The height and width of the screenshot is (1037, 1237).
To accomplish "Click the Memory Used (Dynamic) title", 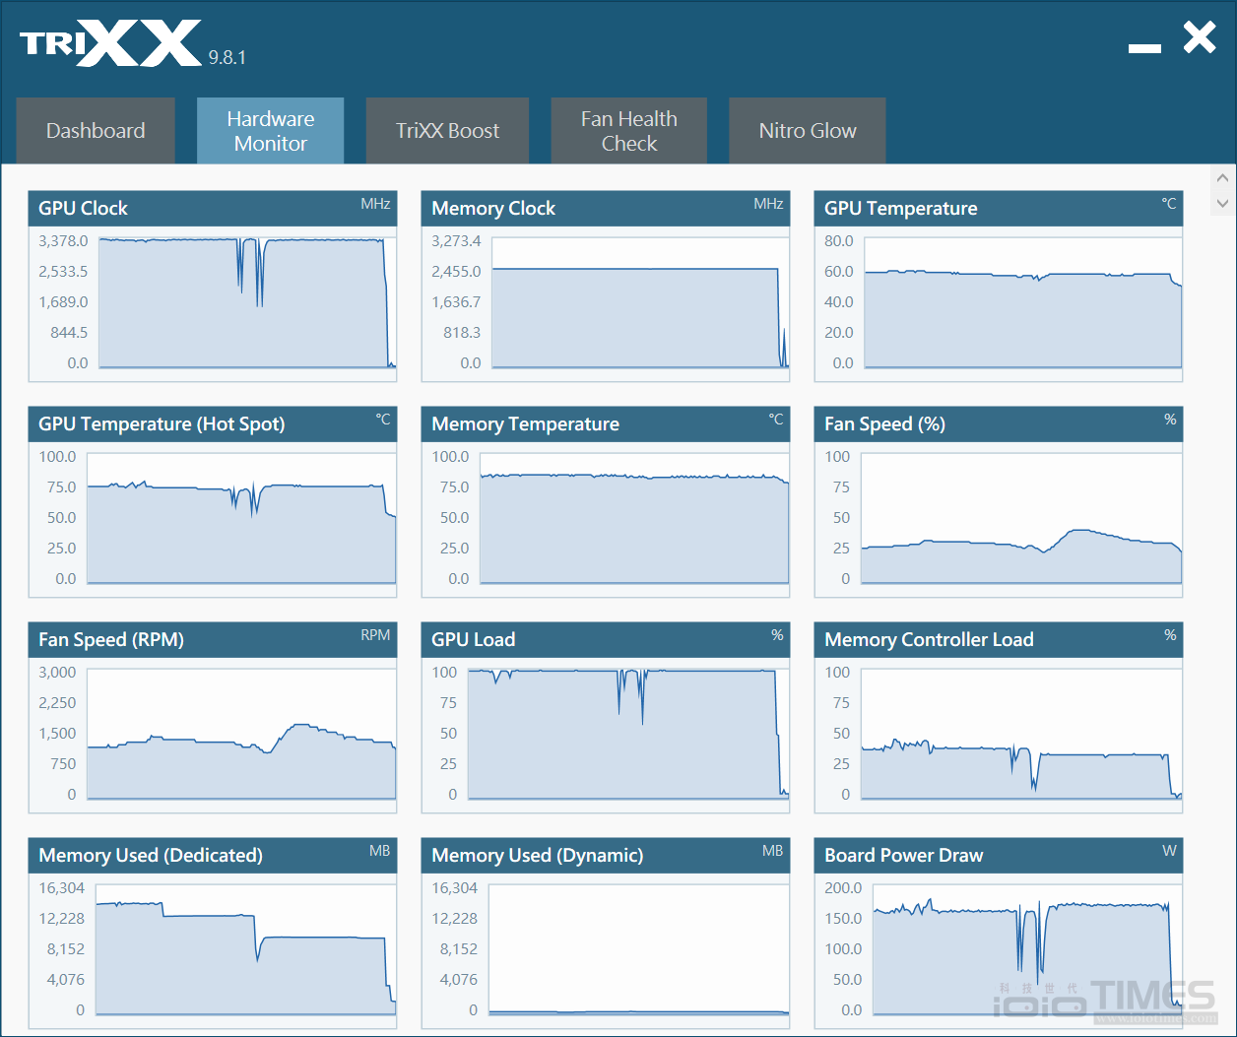I will (x=537, y=856).
